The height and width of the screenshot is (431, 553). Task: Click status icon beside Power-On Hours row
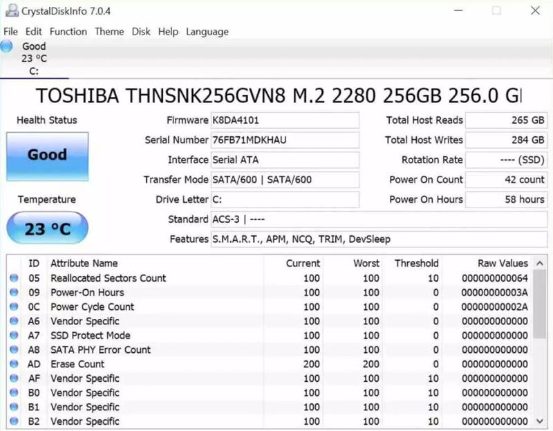coord(14,293)
